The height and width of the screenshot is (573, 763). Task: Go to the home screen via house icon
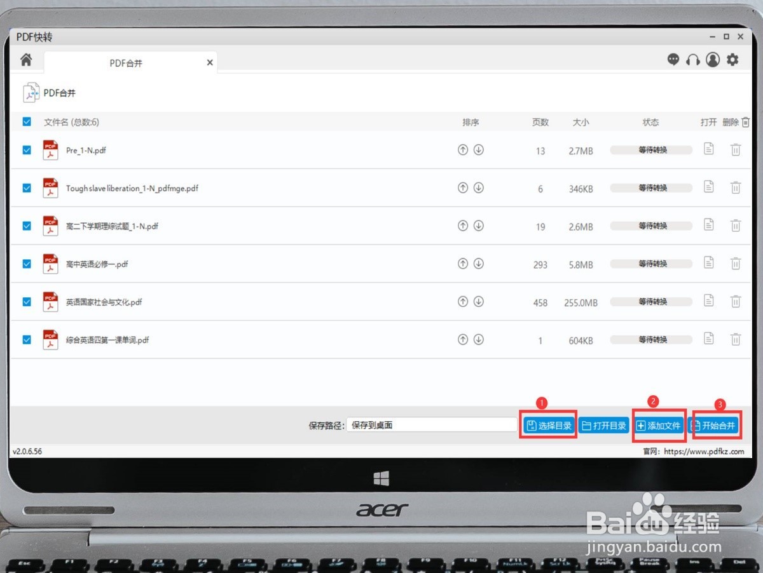pos(26,60)
